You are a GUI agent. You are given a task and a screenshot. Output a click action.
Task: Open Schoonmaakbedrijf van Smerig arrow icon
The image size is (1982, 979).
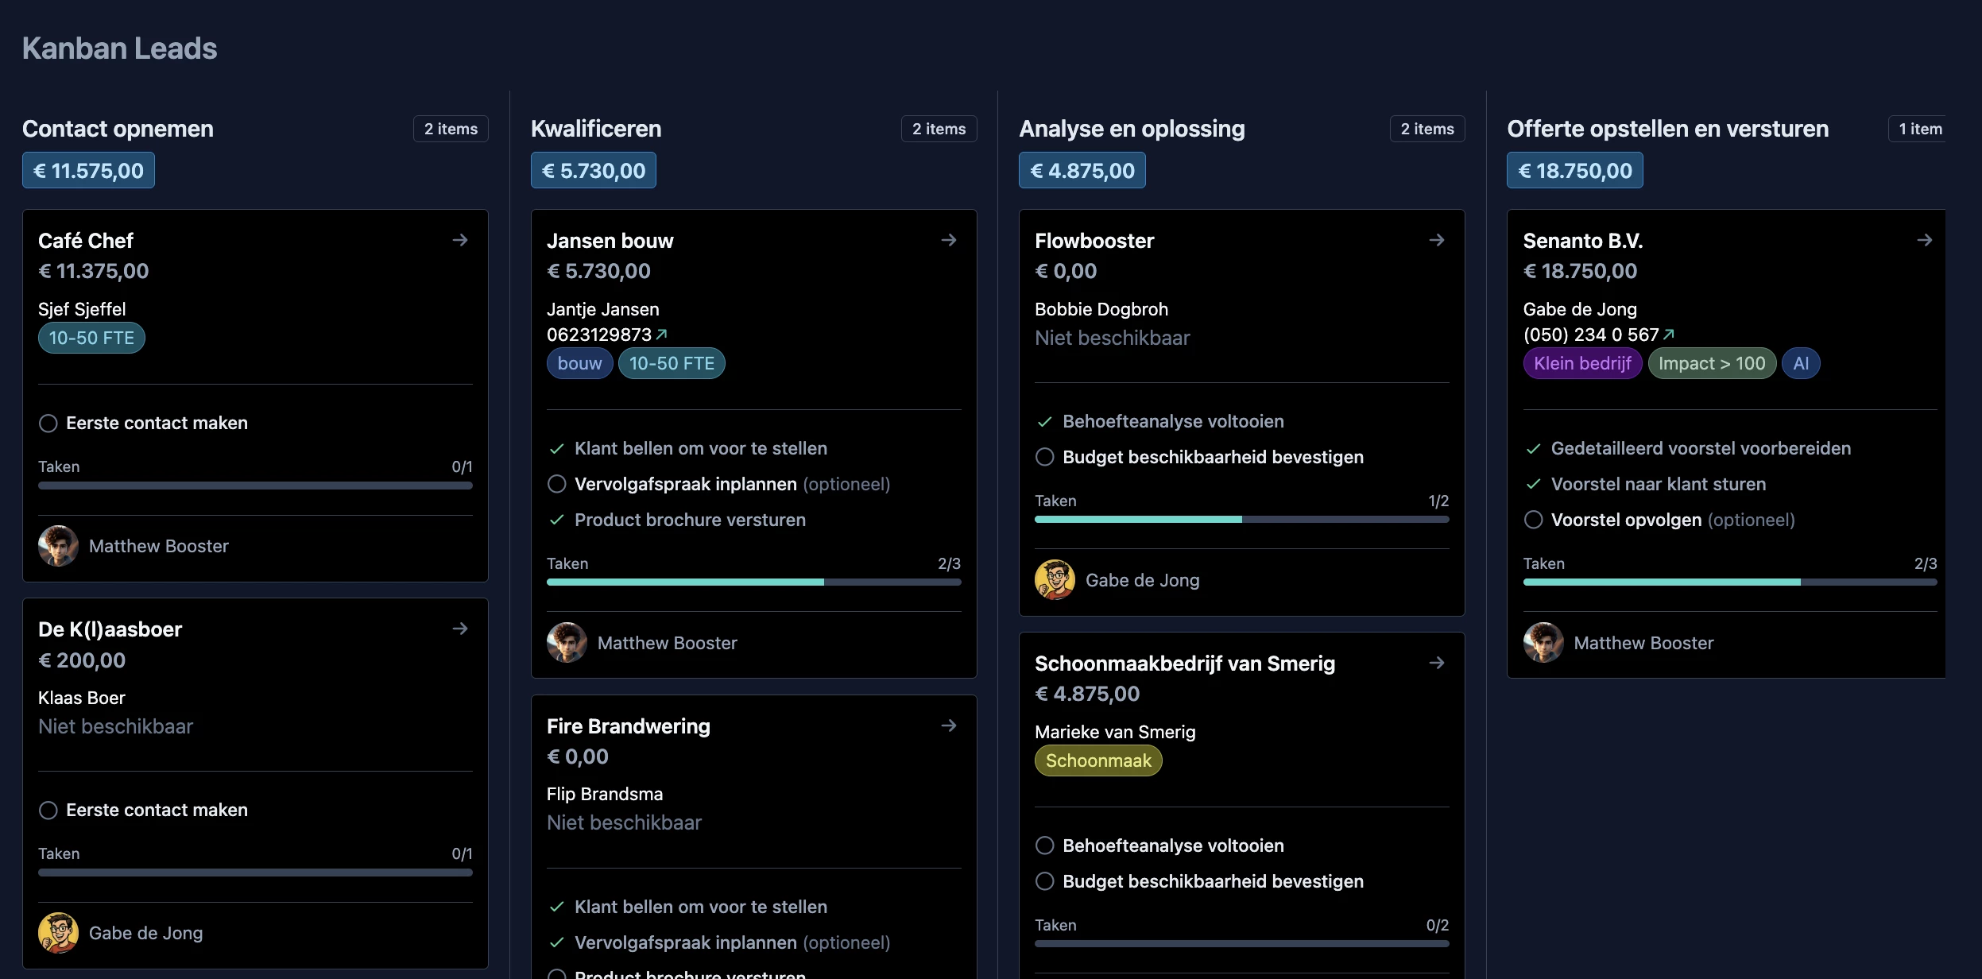click(1437, 663)
